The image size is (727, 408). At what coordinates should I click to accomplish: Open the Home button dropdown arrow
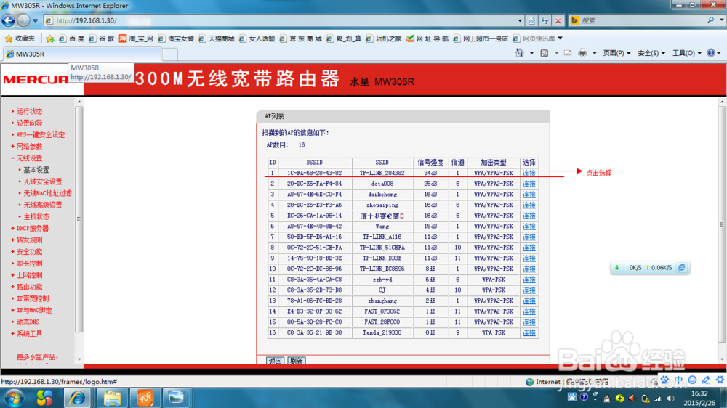click(x=531, y=53)
